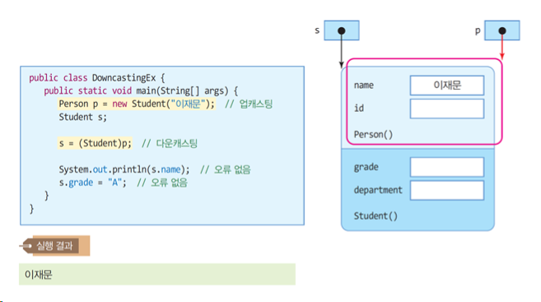Click the 'id' field label in diagram
Viewport: 541px width, 302px height.
tap(359, 109)
